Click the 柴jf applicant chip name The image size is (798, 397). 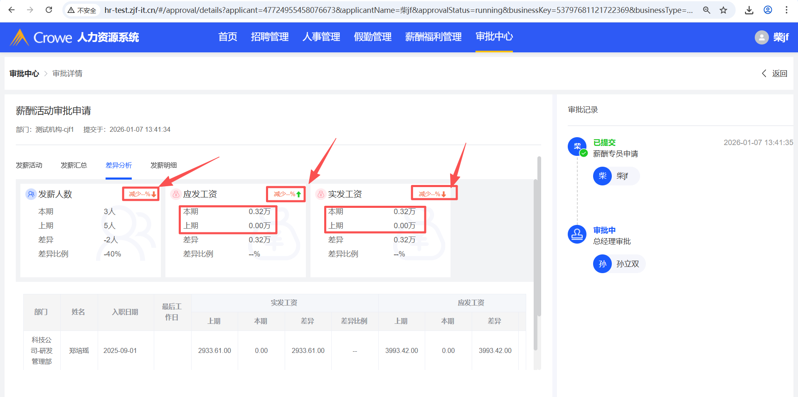[x=622, y=176]
